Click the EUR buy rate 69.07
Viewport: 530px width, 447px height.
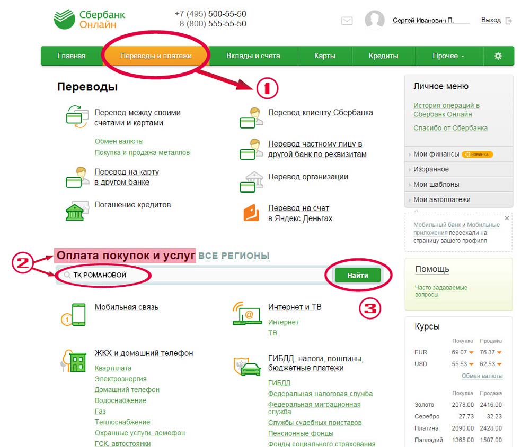[x=459, y=352]
